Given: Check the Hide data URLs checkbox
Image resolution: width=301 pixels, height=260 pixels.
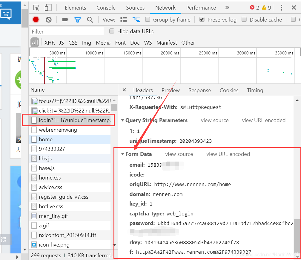Looking at the screenshot, I should [x=112, y=31].
